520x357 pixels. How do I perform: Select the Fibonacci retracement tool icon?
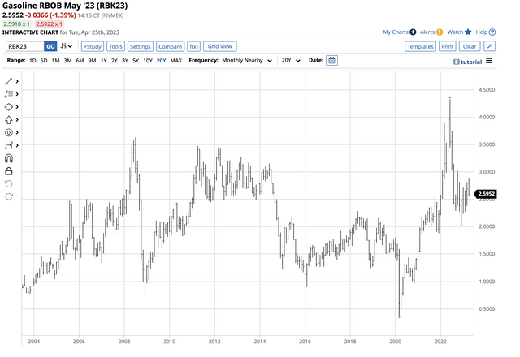pos(9,94)
